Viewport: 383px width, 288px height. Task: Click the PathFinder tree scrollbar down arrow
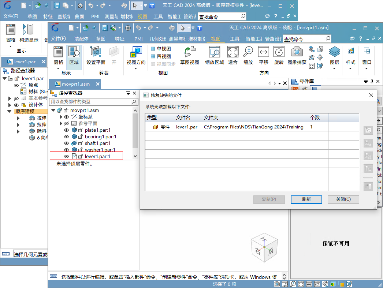coord(135,156)
